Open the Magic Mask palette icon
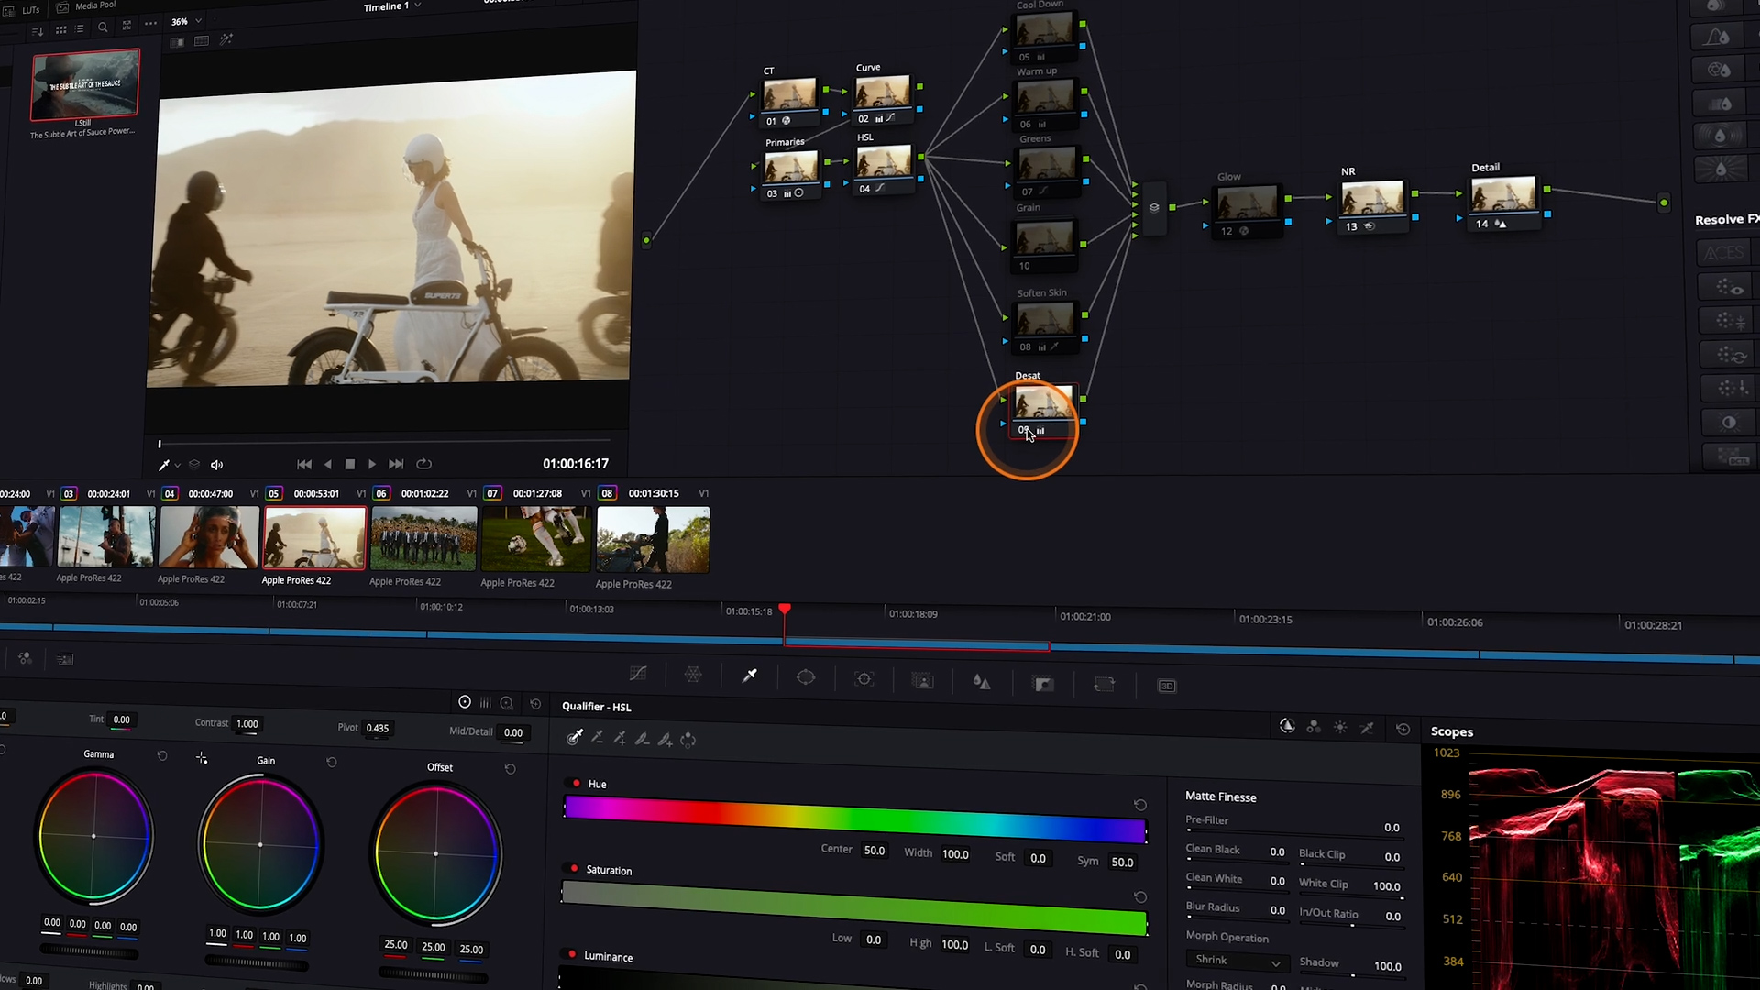The height and width of the screenshot is (990, 1760). [x=923, y=680]
